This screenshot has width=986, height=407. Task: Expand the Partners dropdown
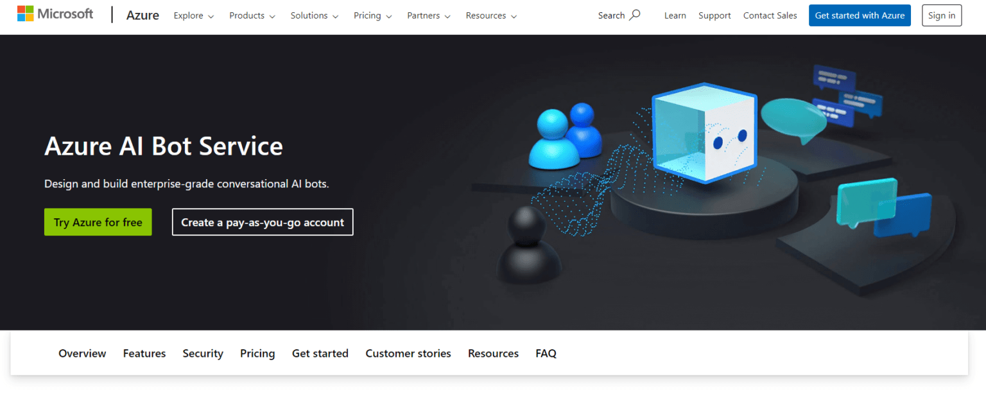pyautogui.click(x=429, y=15)
